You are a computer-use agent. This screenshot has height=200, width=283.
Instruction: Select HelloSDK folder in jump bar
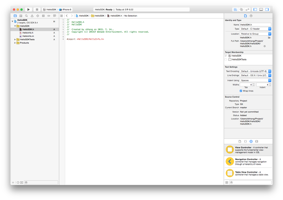click(98, 16)
